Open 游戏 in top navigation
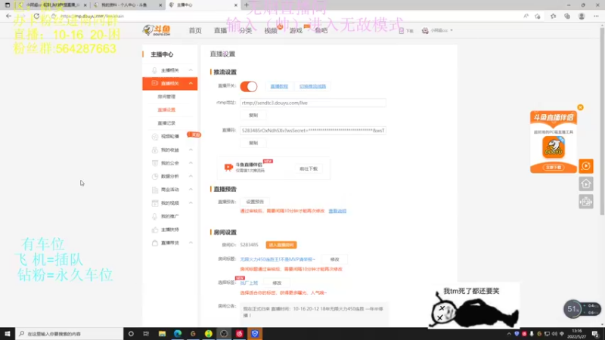Image resolution: width=605 pixels, height=340 pixels. tap(296, 30)
